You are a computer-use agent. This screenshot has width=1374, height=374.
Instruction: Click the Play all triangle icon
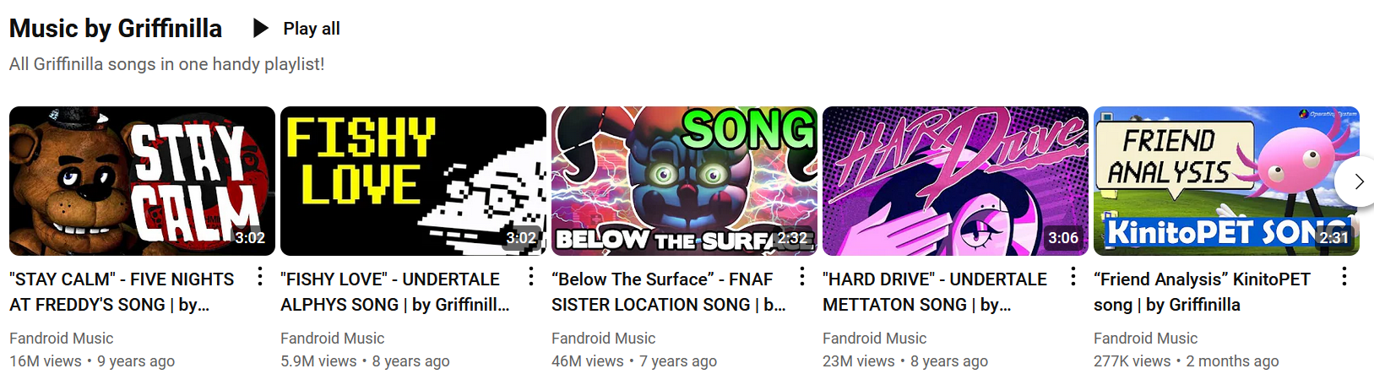(x=261, y=29)
